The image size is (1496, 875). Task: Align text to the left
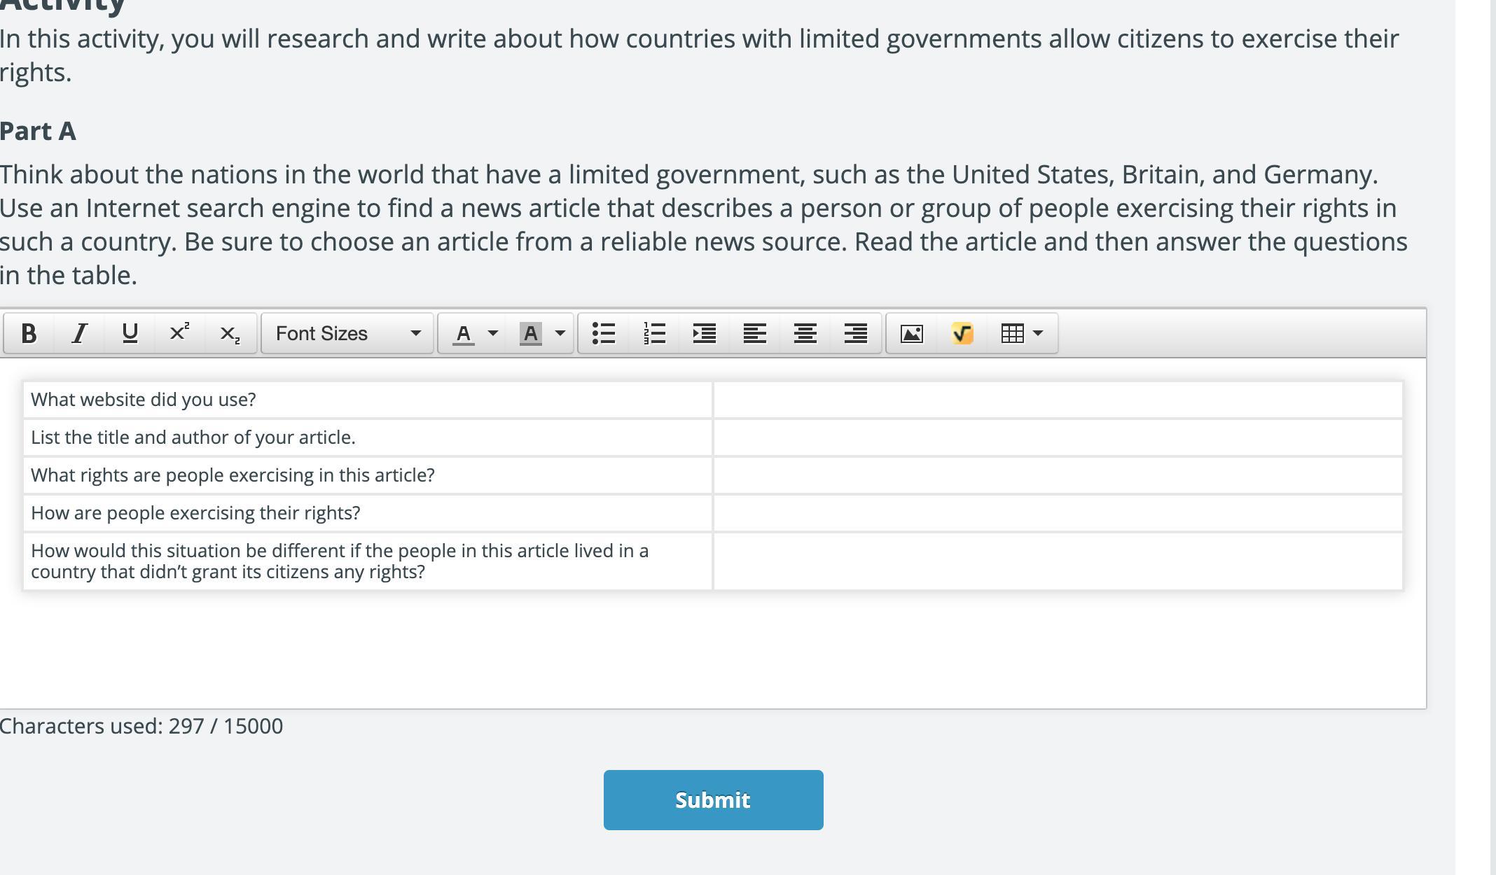754,334
